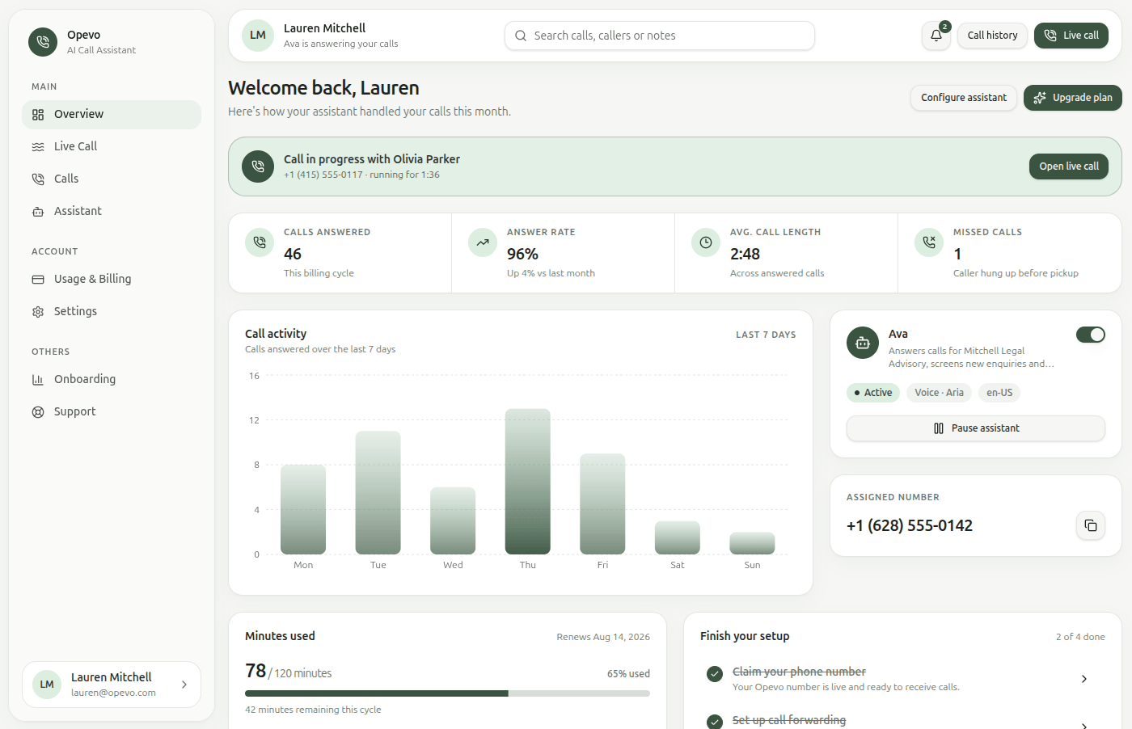
Task: Click the 2 of 4 done label
Action: pyautogui.click(x=1080, y=637)
